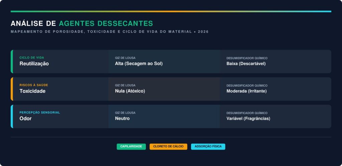342x166 pixels.
Task: Click the green accent bar beside Reutilização
Action: 12,61
